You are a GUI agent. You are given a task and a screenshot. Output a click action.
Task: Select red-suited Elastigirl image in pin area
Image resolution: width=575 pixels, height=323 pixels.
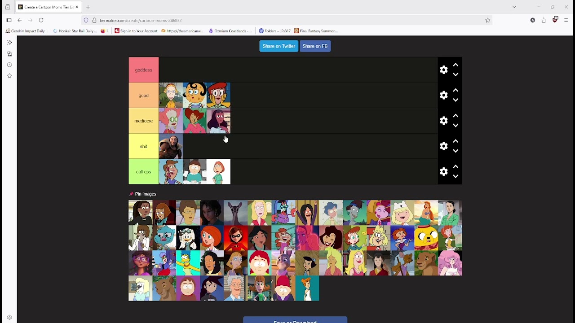click(236, 238)
